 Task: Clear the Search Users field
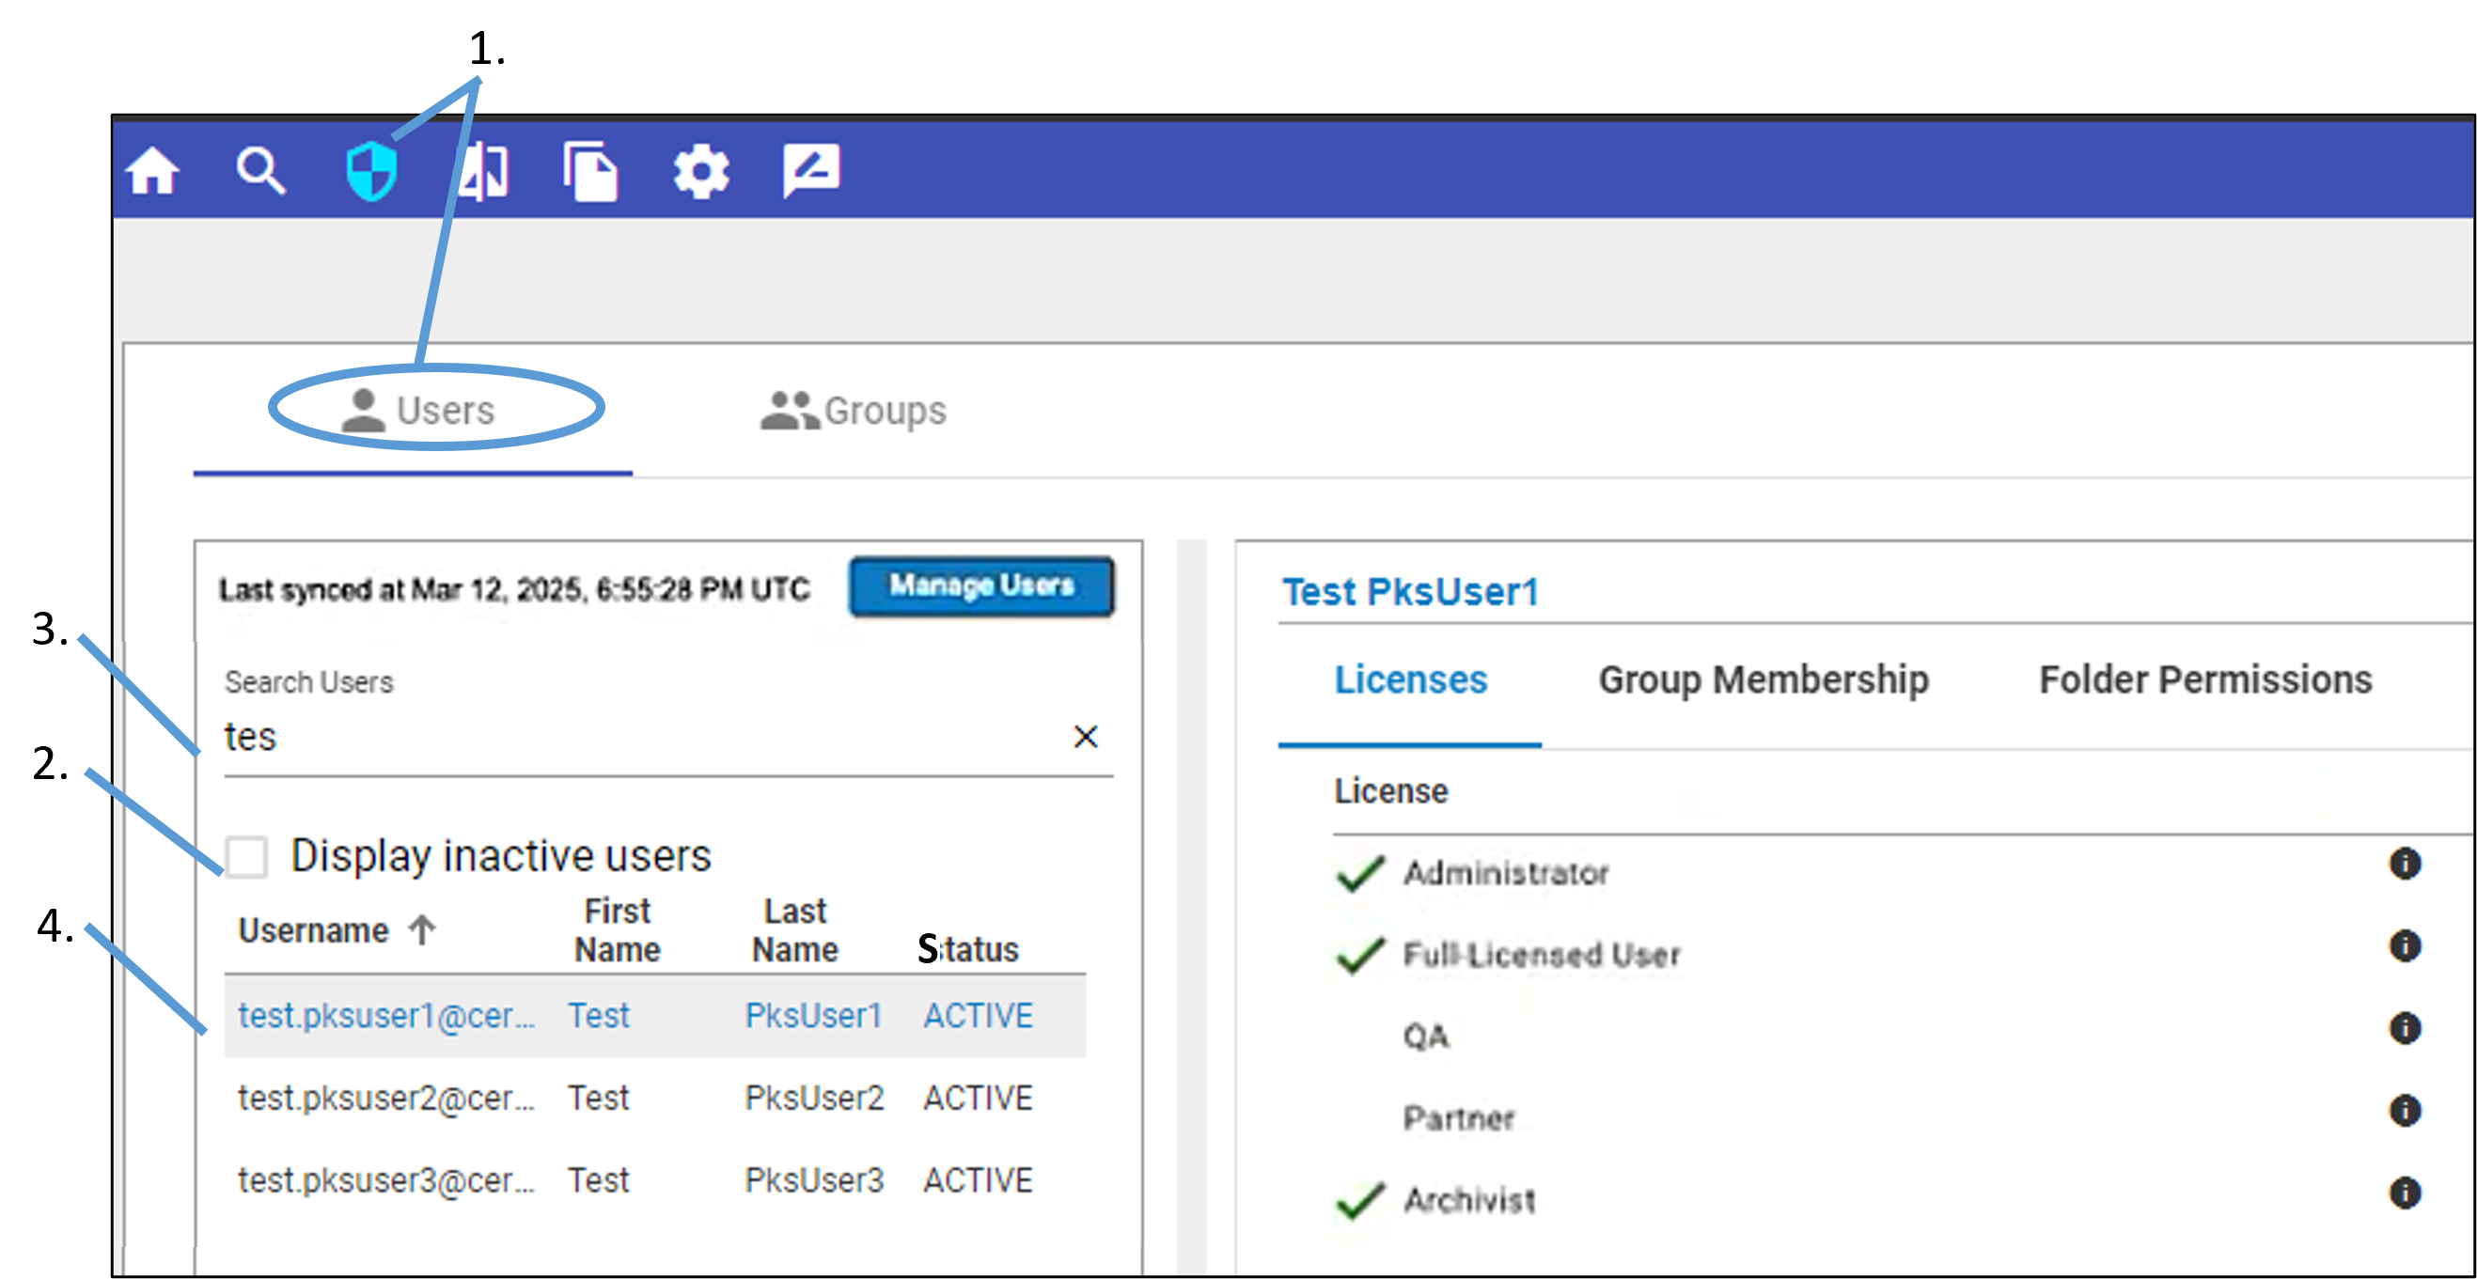[x=1085, y=736]
